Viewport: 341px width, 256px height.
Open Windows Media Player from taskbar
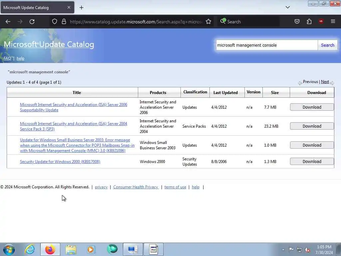pyautogui.click(x=91, y=249)
